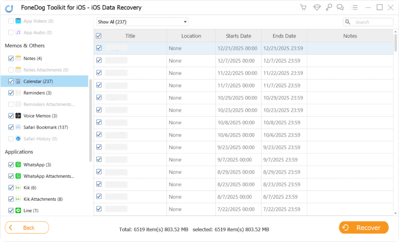Click the Notes category icon
Screen dimensions: 399x242
[x=18, y=58]
